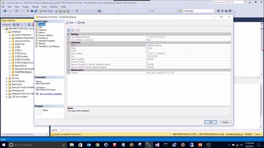The image size is (264, 148).
Task: Click the Windows Start button
Action: (4, 145)
